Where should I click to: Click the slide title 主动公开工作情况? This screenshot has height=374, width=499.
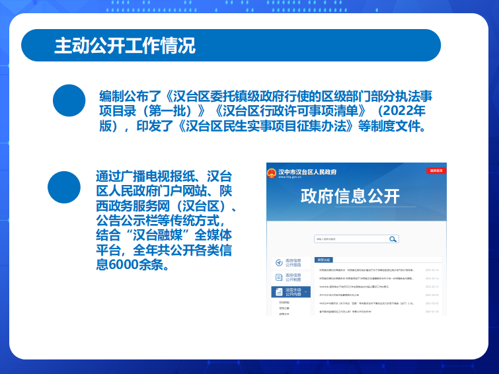[125, 46]
